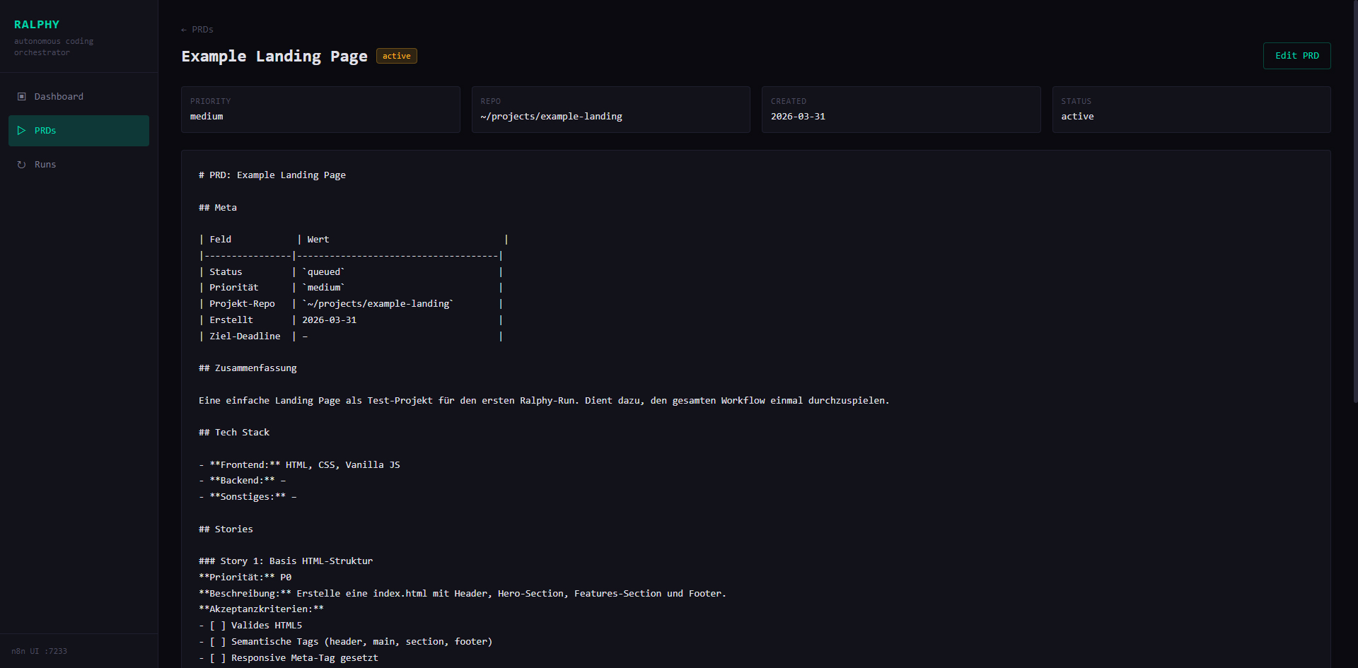Click the Created card dated 2026-03-31
Screen dimensions: 1358x668
[x=900, y=110]
